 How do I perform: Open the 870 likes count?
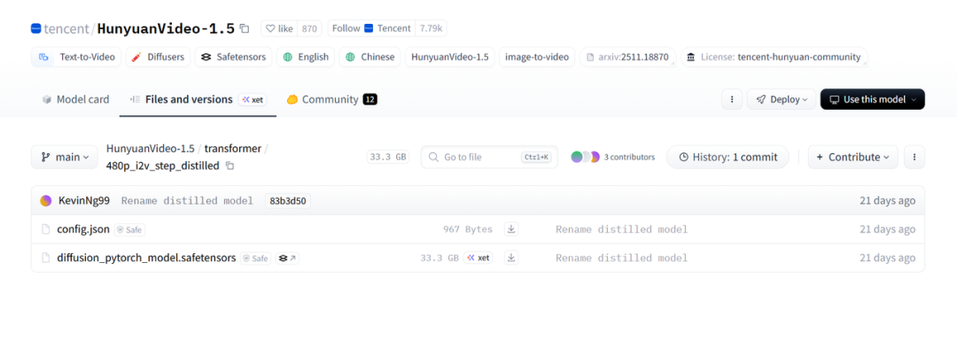pos(309,28)
